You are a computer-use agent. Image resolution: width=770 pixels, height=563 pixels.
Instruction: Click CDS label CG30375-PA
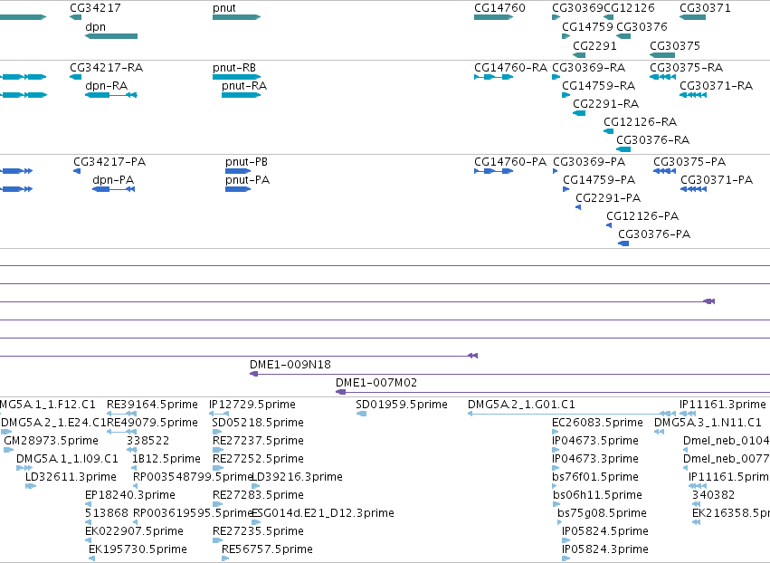(689, 162)
